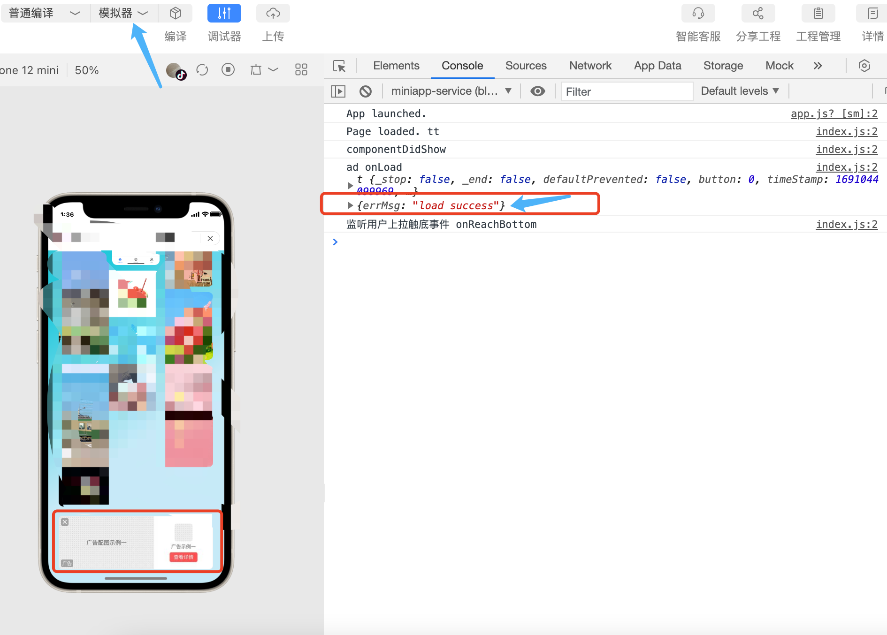Select the inspect element cursor icon
This screenshot has height=635, width=887.
pyautogui.click(x=339, y=66)
